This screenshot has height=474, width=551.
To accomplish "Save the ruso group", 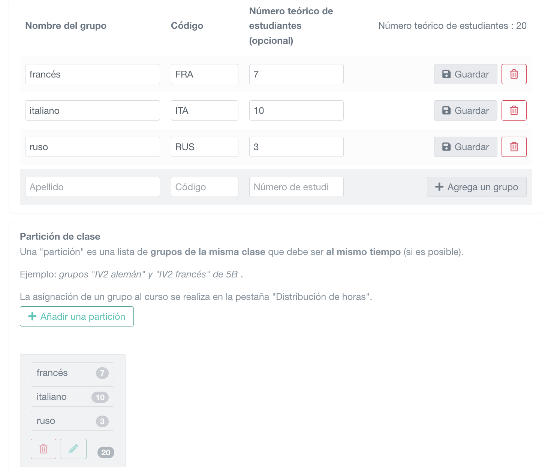I will coord(465,147).
